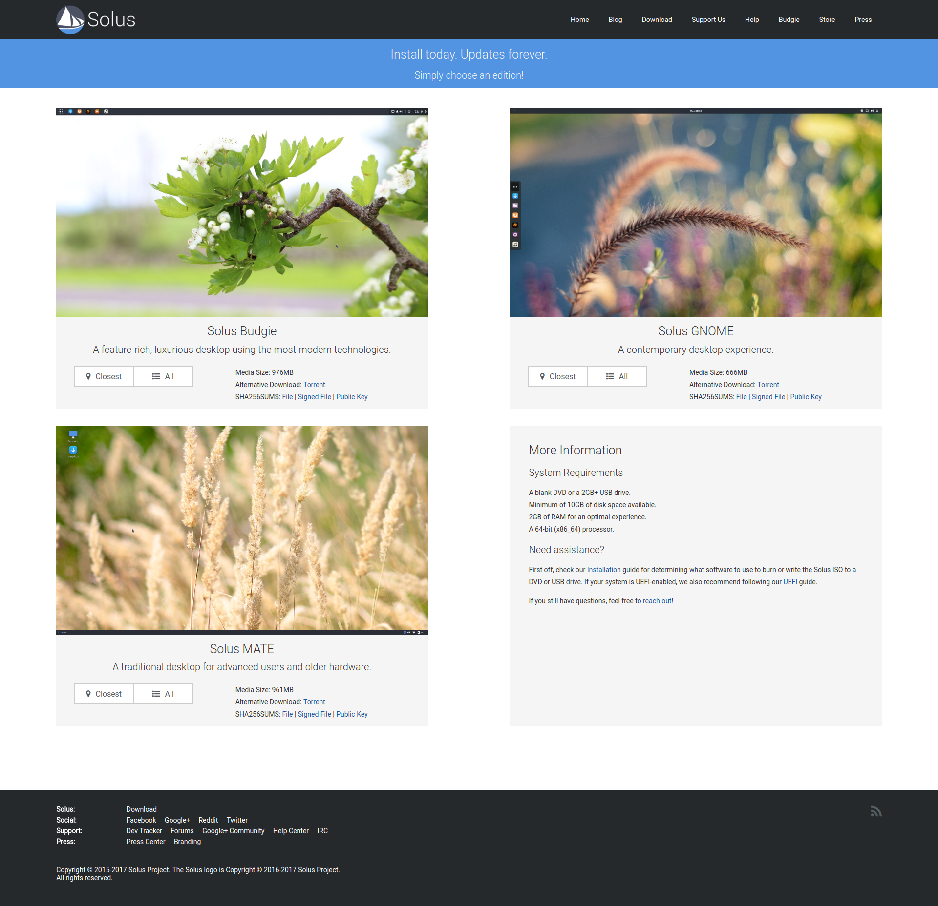Click 'Media Size: 976MB' text
Image resolution: width=938 pixels, height=906 pixels.
pos(264,372)
